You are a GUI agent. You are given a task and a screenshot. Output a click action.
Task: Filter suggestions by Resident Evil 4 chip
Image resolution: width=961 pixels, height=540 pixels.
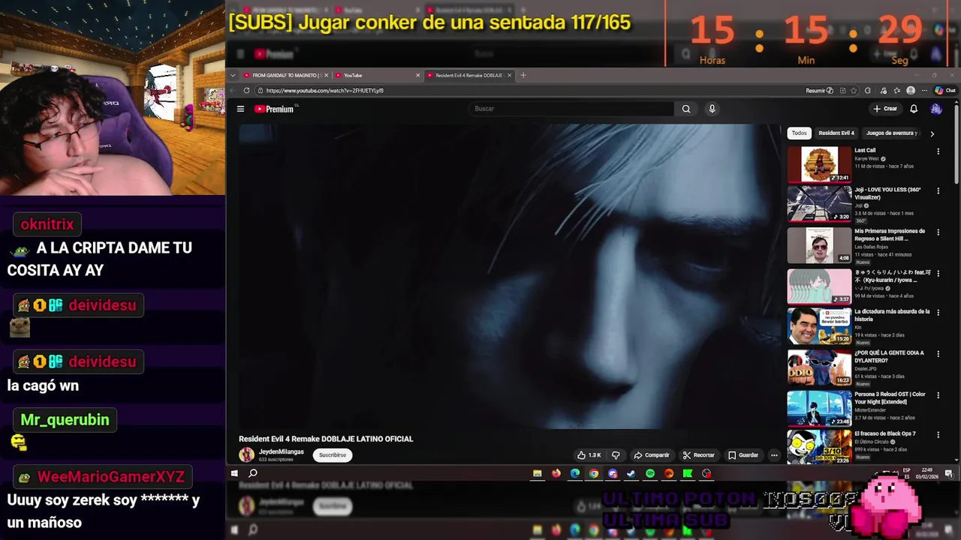pos(836,133)
